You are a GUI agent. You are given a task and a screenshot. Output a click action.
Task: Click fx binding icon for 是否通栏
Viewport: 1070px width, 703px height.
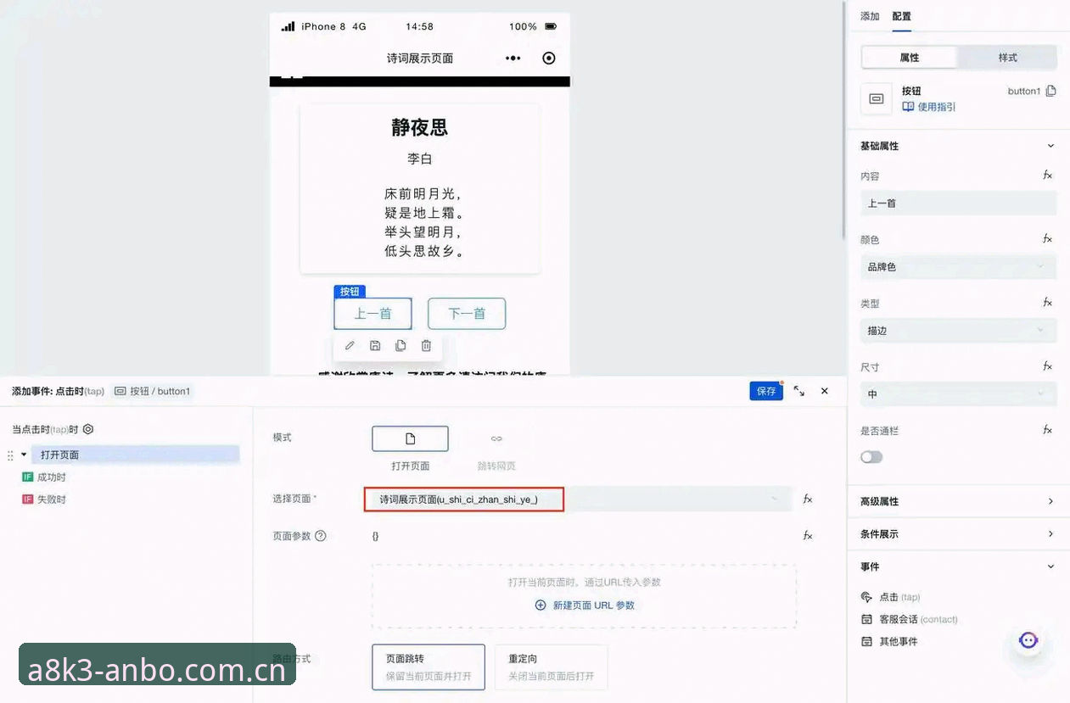coord(1048,429)
